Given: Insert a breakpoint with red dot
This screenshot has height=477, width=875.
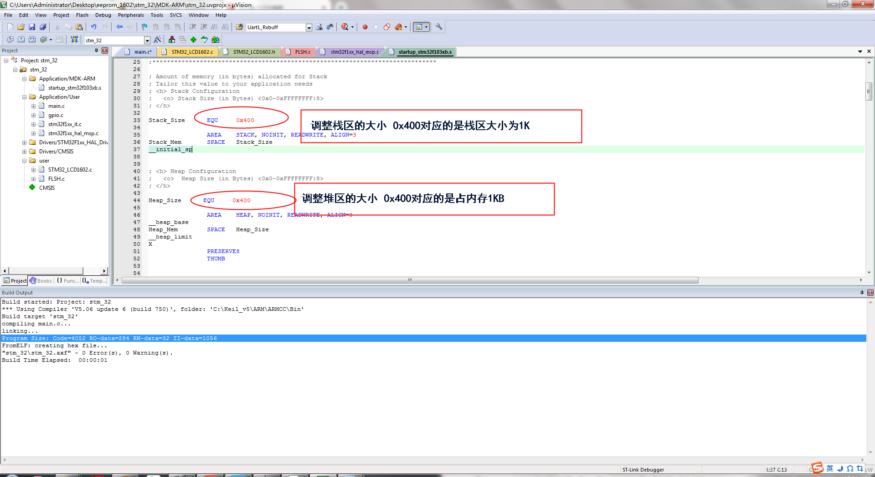Looking at the screenshot, I should (365, 27).
